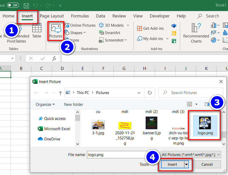The height and width of the screenshot is (175, 228).
Task: Open Recommended Charts
Action: point(196,33)
